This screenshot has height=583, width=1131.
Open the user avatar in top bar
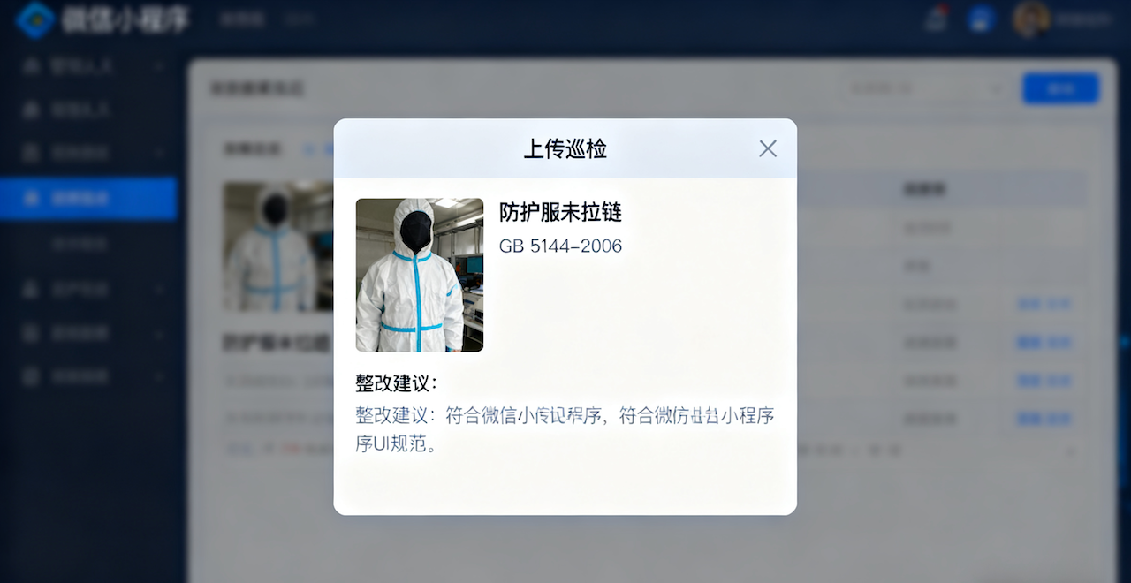pyautogui.click(x=1031, y=19)
